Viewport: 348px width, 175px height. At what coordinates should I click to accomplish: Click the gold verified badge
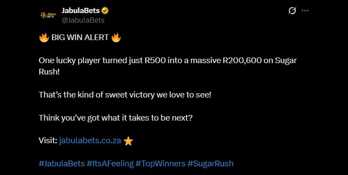(105, 11)
